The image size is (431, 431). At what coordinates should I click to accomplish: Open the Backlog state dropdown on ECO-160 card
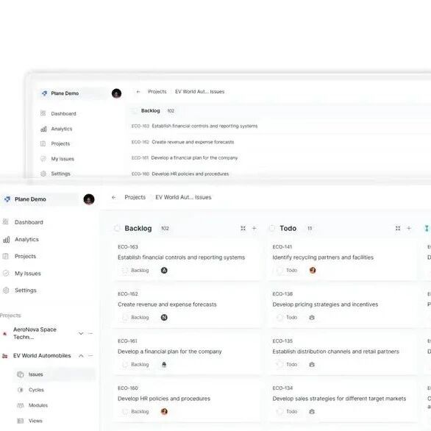[135, 411]
